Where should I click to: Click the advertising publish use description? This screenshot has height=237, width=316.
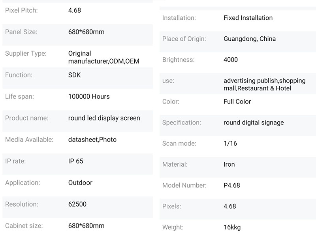point(264,85)
